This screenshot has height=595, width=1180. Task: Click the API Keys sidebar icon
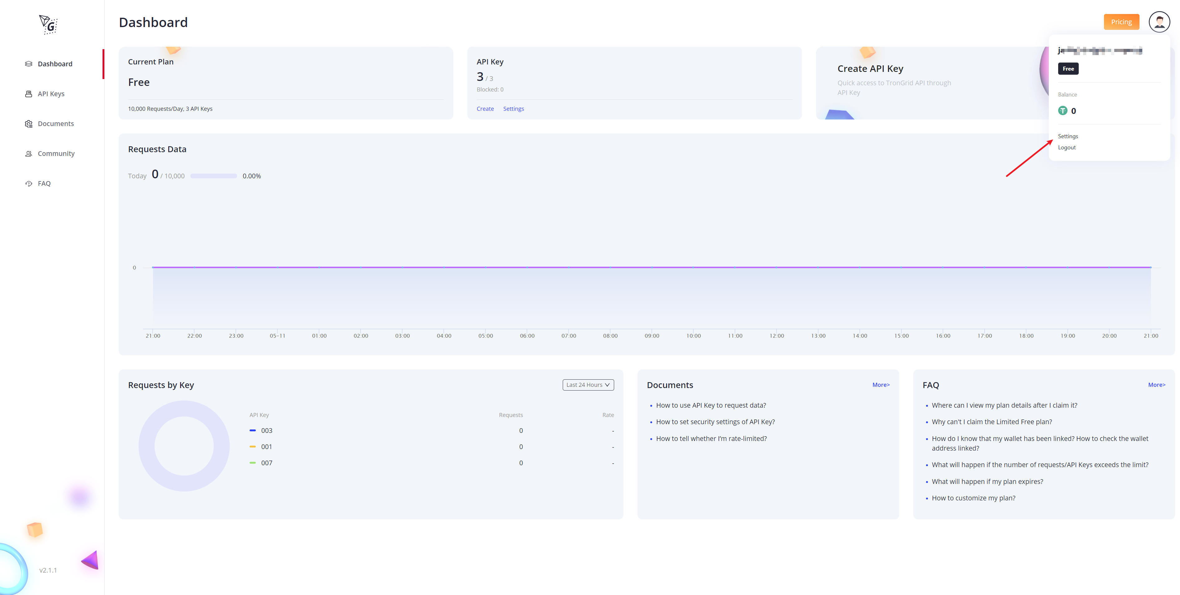click(28, 94)
